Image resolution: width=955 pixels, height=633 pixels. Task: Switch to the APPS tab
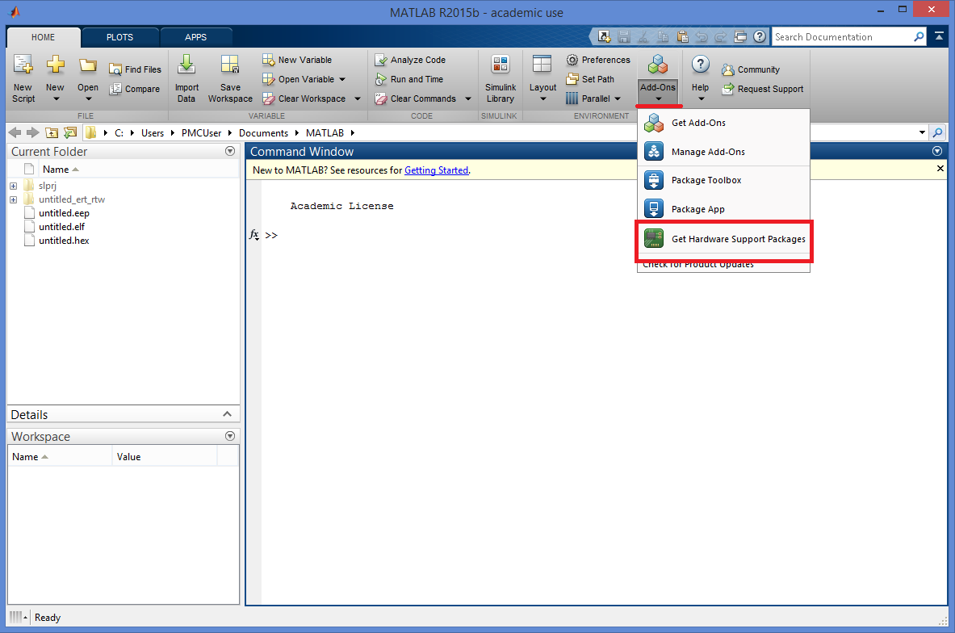(195, 37)
